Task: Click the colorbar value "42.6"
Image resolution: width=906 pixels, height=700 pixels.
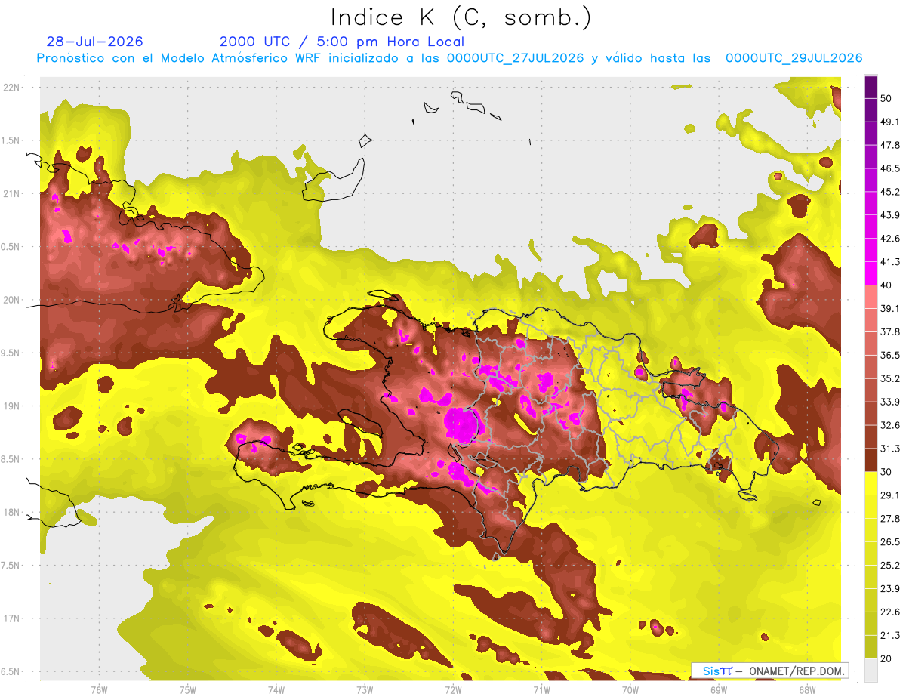Action: (890, 239)
